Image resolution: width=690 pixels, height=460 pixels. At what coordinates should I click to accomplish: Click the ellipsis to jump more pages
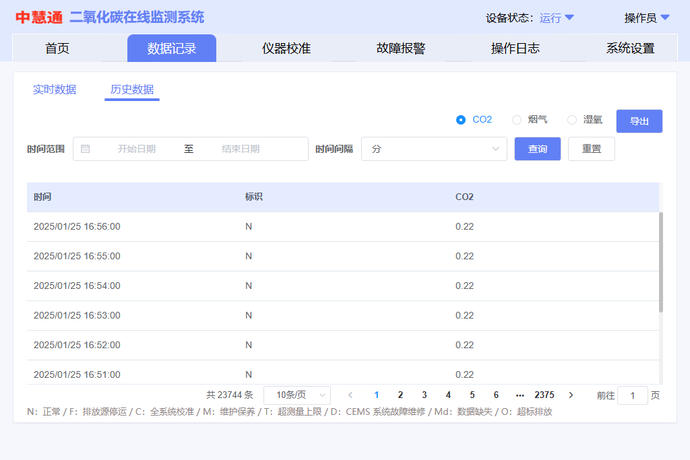point(520,395)
